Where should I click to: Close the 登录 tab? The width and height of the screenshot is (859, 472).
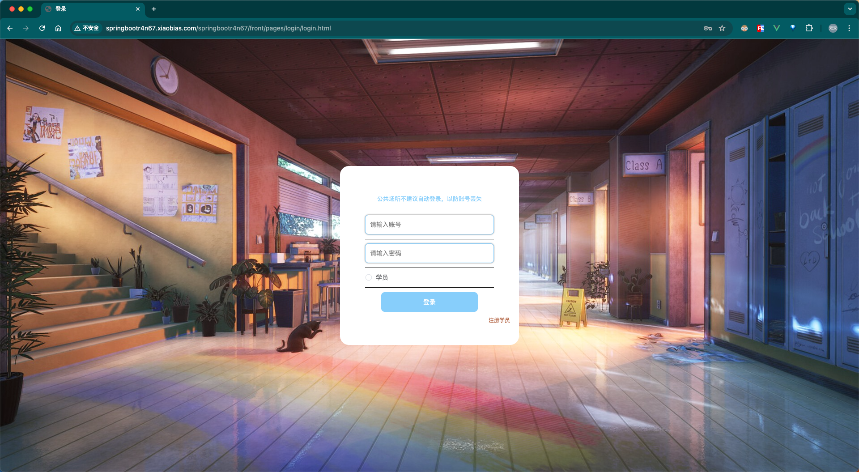[138, 9]
